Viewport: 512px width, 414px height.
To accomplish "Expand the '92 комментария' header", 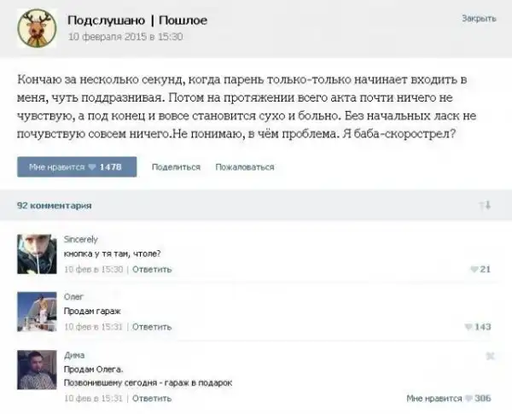I will [55, 206].
